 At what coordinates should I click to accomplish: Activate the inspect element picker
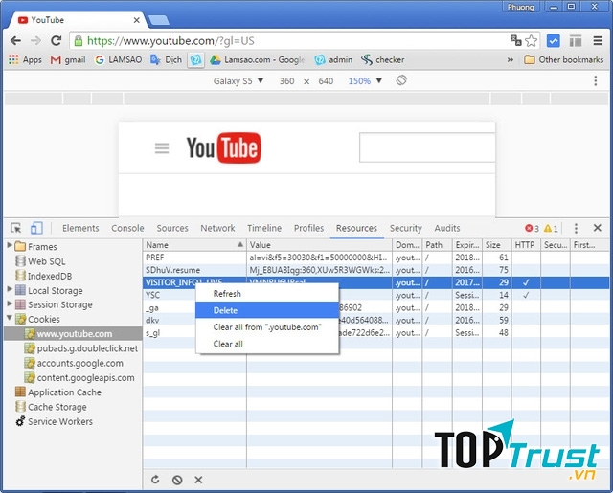click(16, 228)
